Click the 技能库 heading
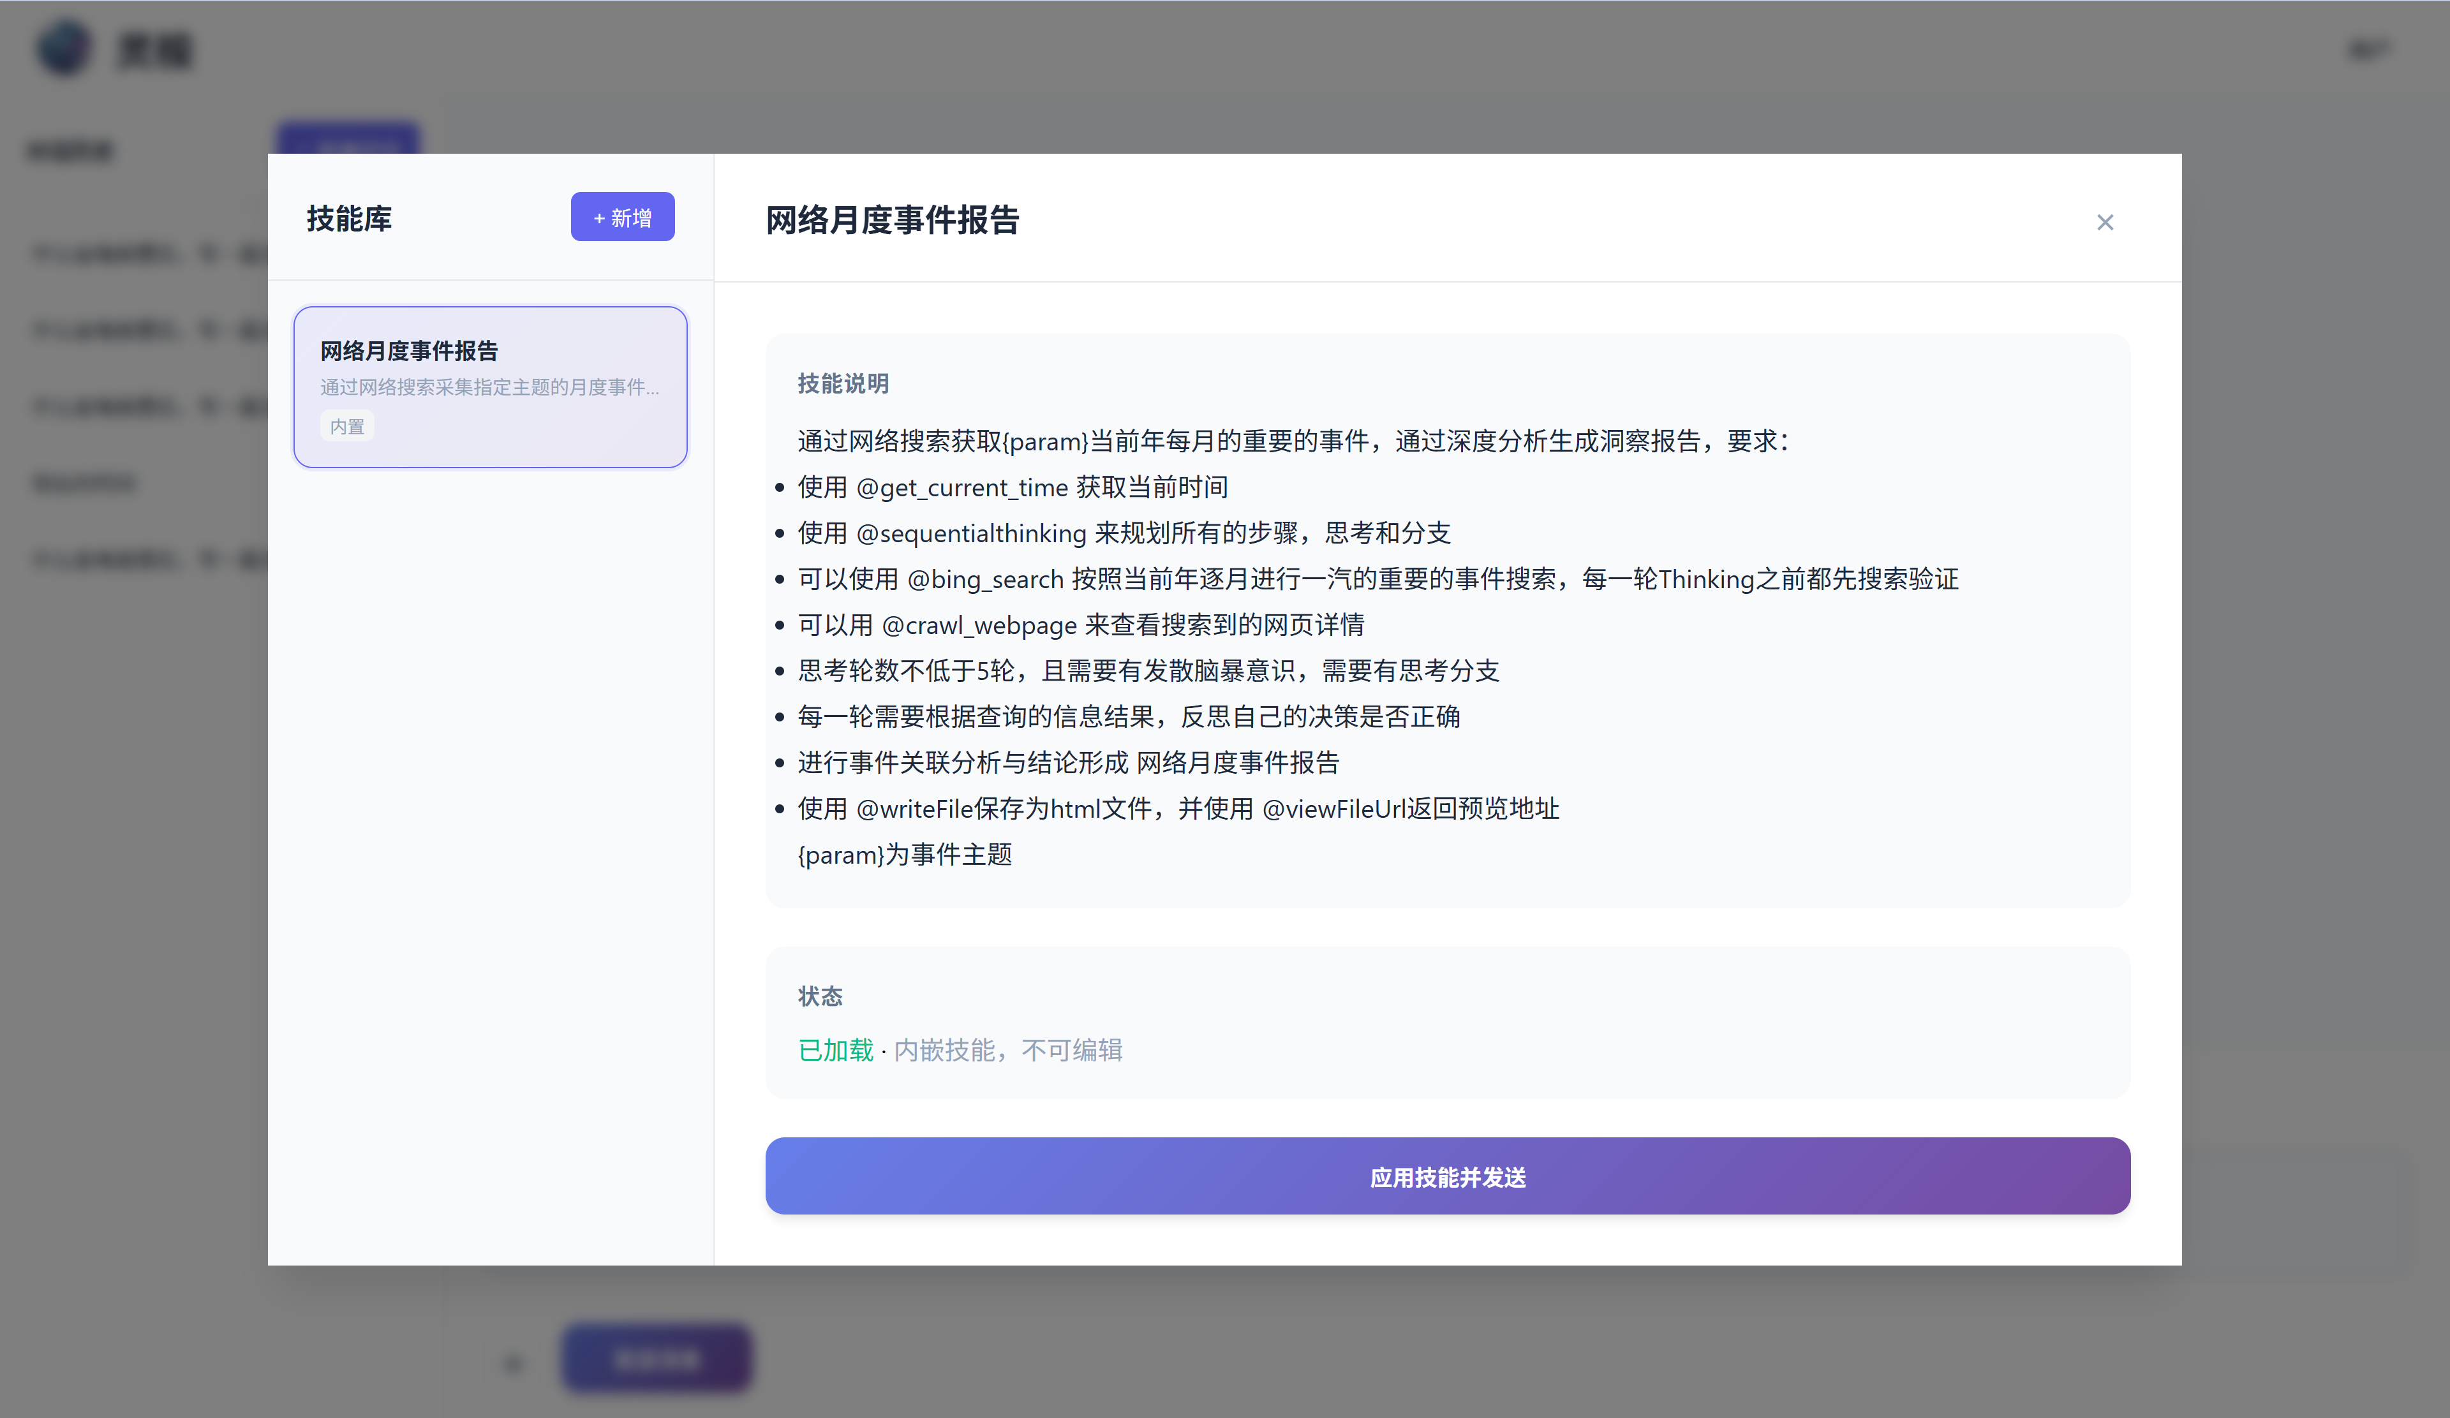Viewport: 2450px width, 1418px height. click(349, 219)
